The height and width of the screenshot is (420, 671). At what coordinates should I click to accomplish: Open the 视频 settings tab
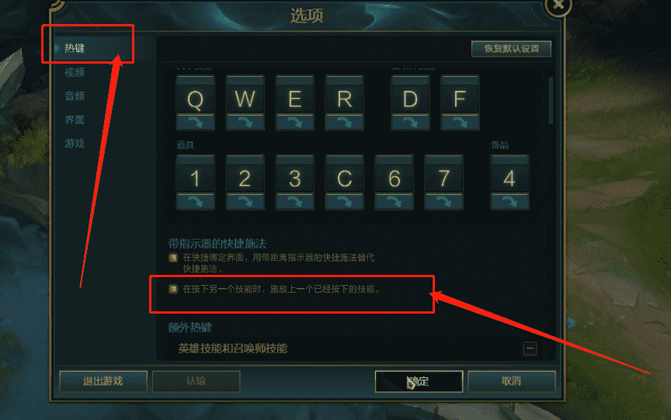75,72
